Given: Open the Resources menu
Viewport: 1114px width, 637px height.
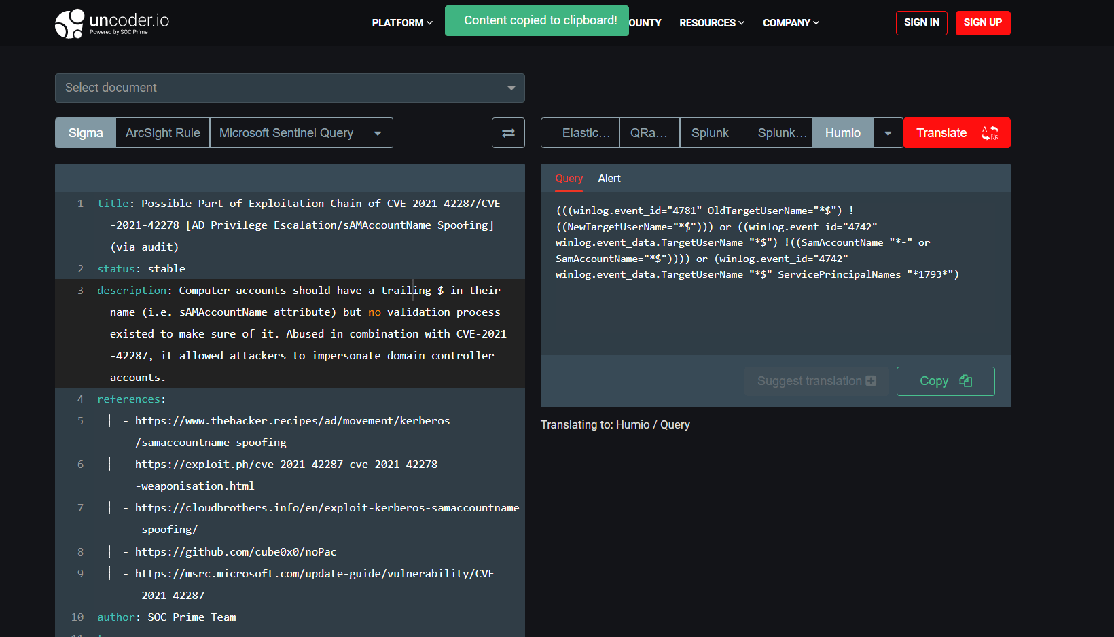Looking at the screenshot, I should (711, 23).
